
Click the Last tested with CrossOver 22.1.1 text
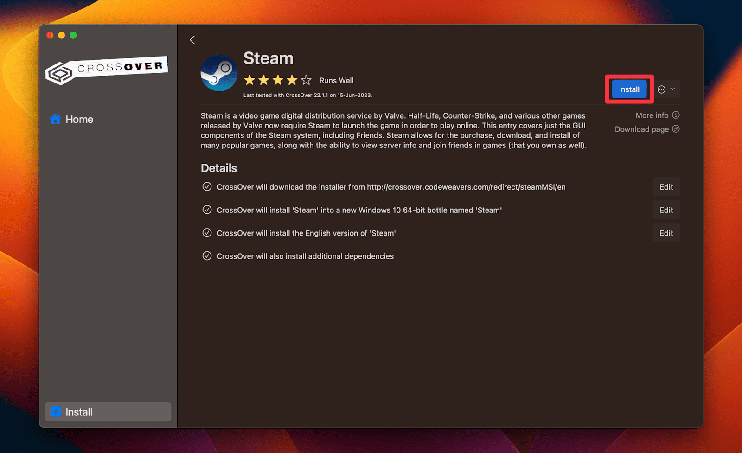307,95
